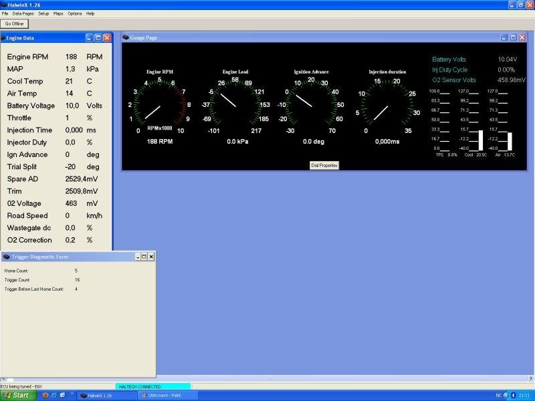Click the Engine Data title icon
Viewport: 535px width, 401px height.
tap(3, 38)
